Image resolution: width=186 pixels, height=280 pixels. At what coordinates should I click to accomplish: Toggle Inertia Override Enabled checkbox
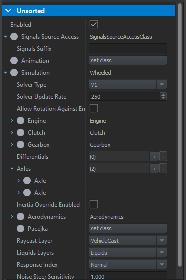[94, 204]
